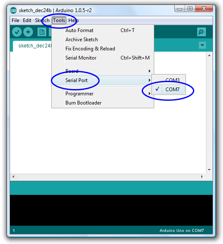Click the New sketch file icon
The height and width of the screenshot is (244, 223).
(42, 32)
